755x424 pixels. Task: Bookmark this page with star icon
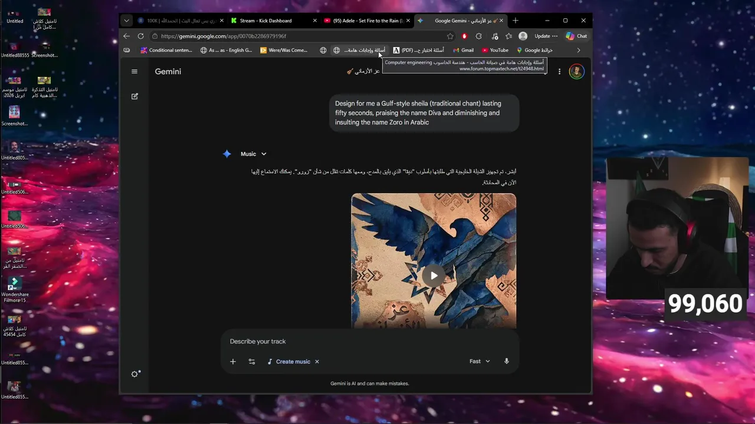point(450,36)
